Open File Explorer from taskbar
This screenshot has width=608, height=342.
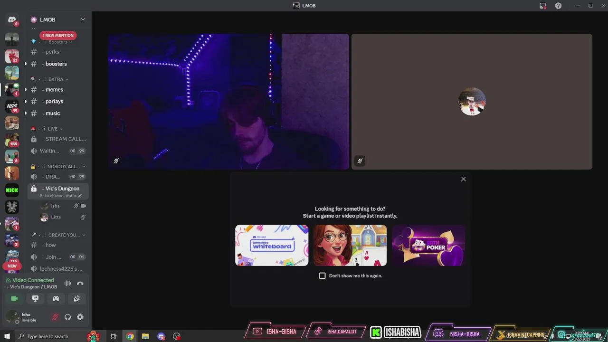point(145,336)
